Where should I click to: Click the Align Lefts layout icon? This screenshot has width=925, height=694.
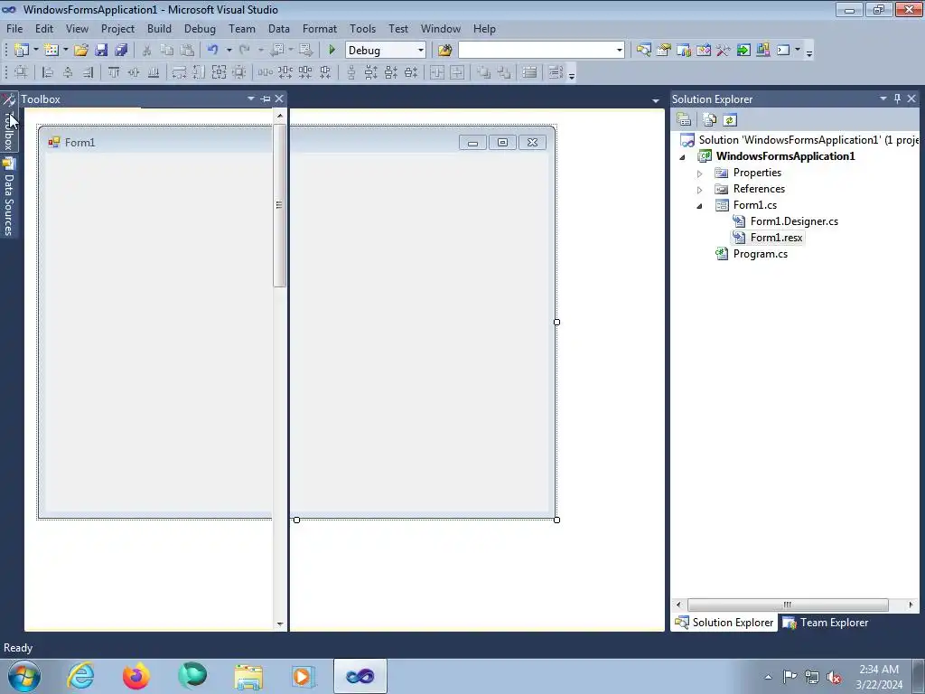[48, 72]
